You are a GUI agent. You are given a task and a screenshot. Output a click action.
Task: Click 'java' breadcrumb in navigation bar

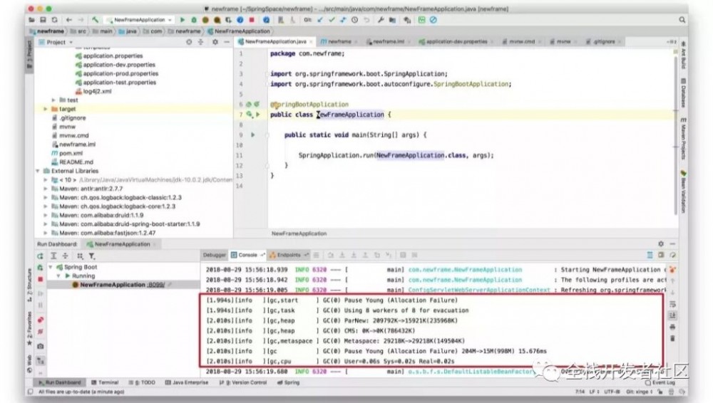tap(128, 31)
